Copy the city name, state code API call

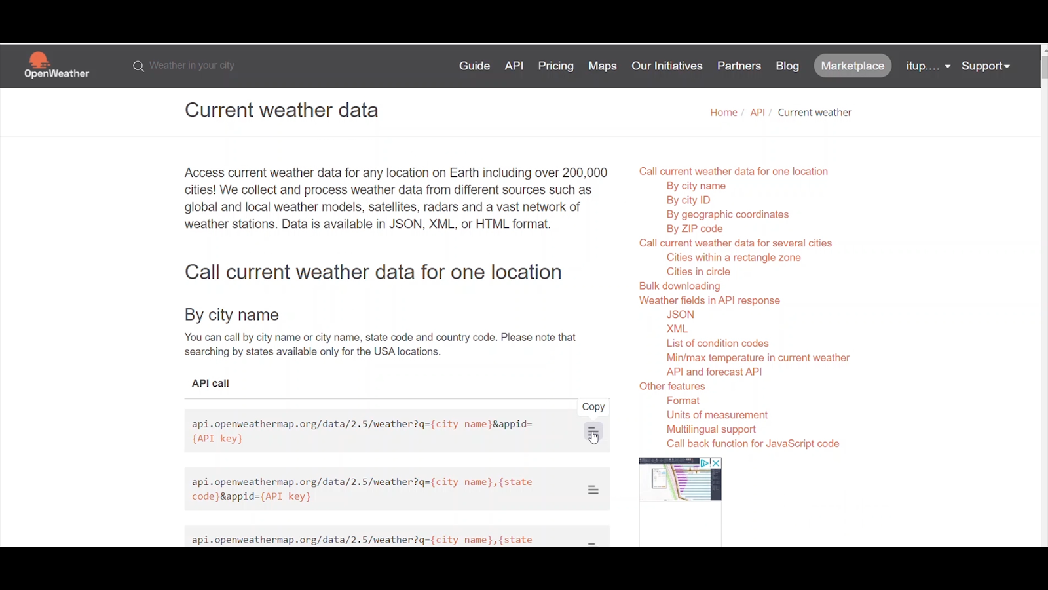[x=593, y=490]
